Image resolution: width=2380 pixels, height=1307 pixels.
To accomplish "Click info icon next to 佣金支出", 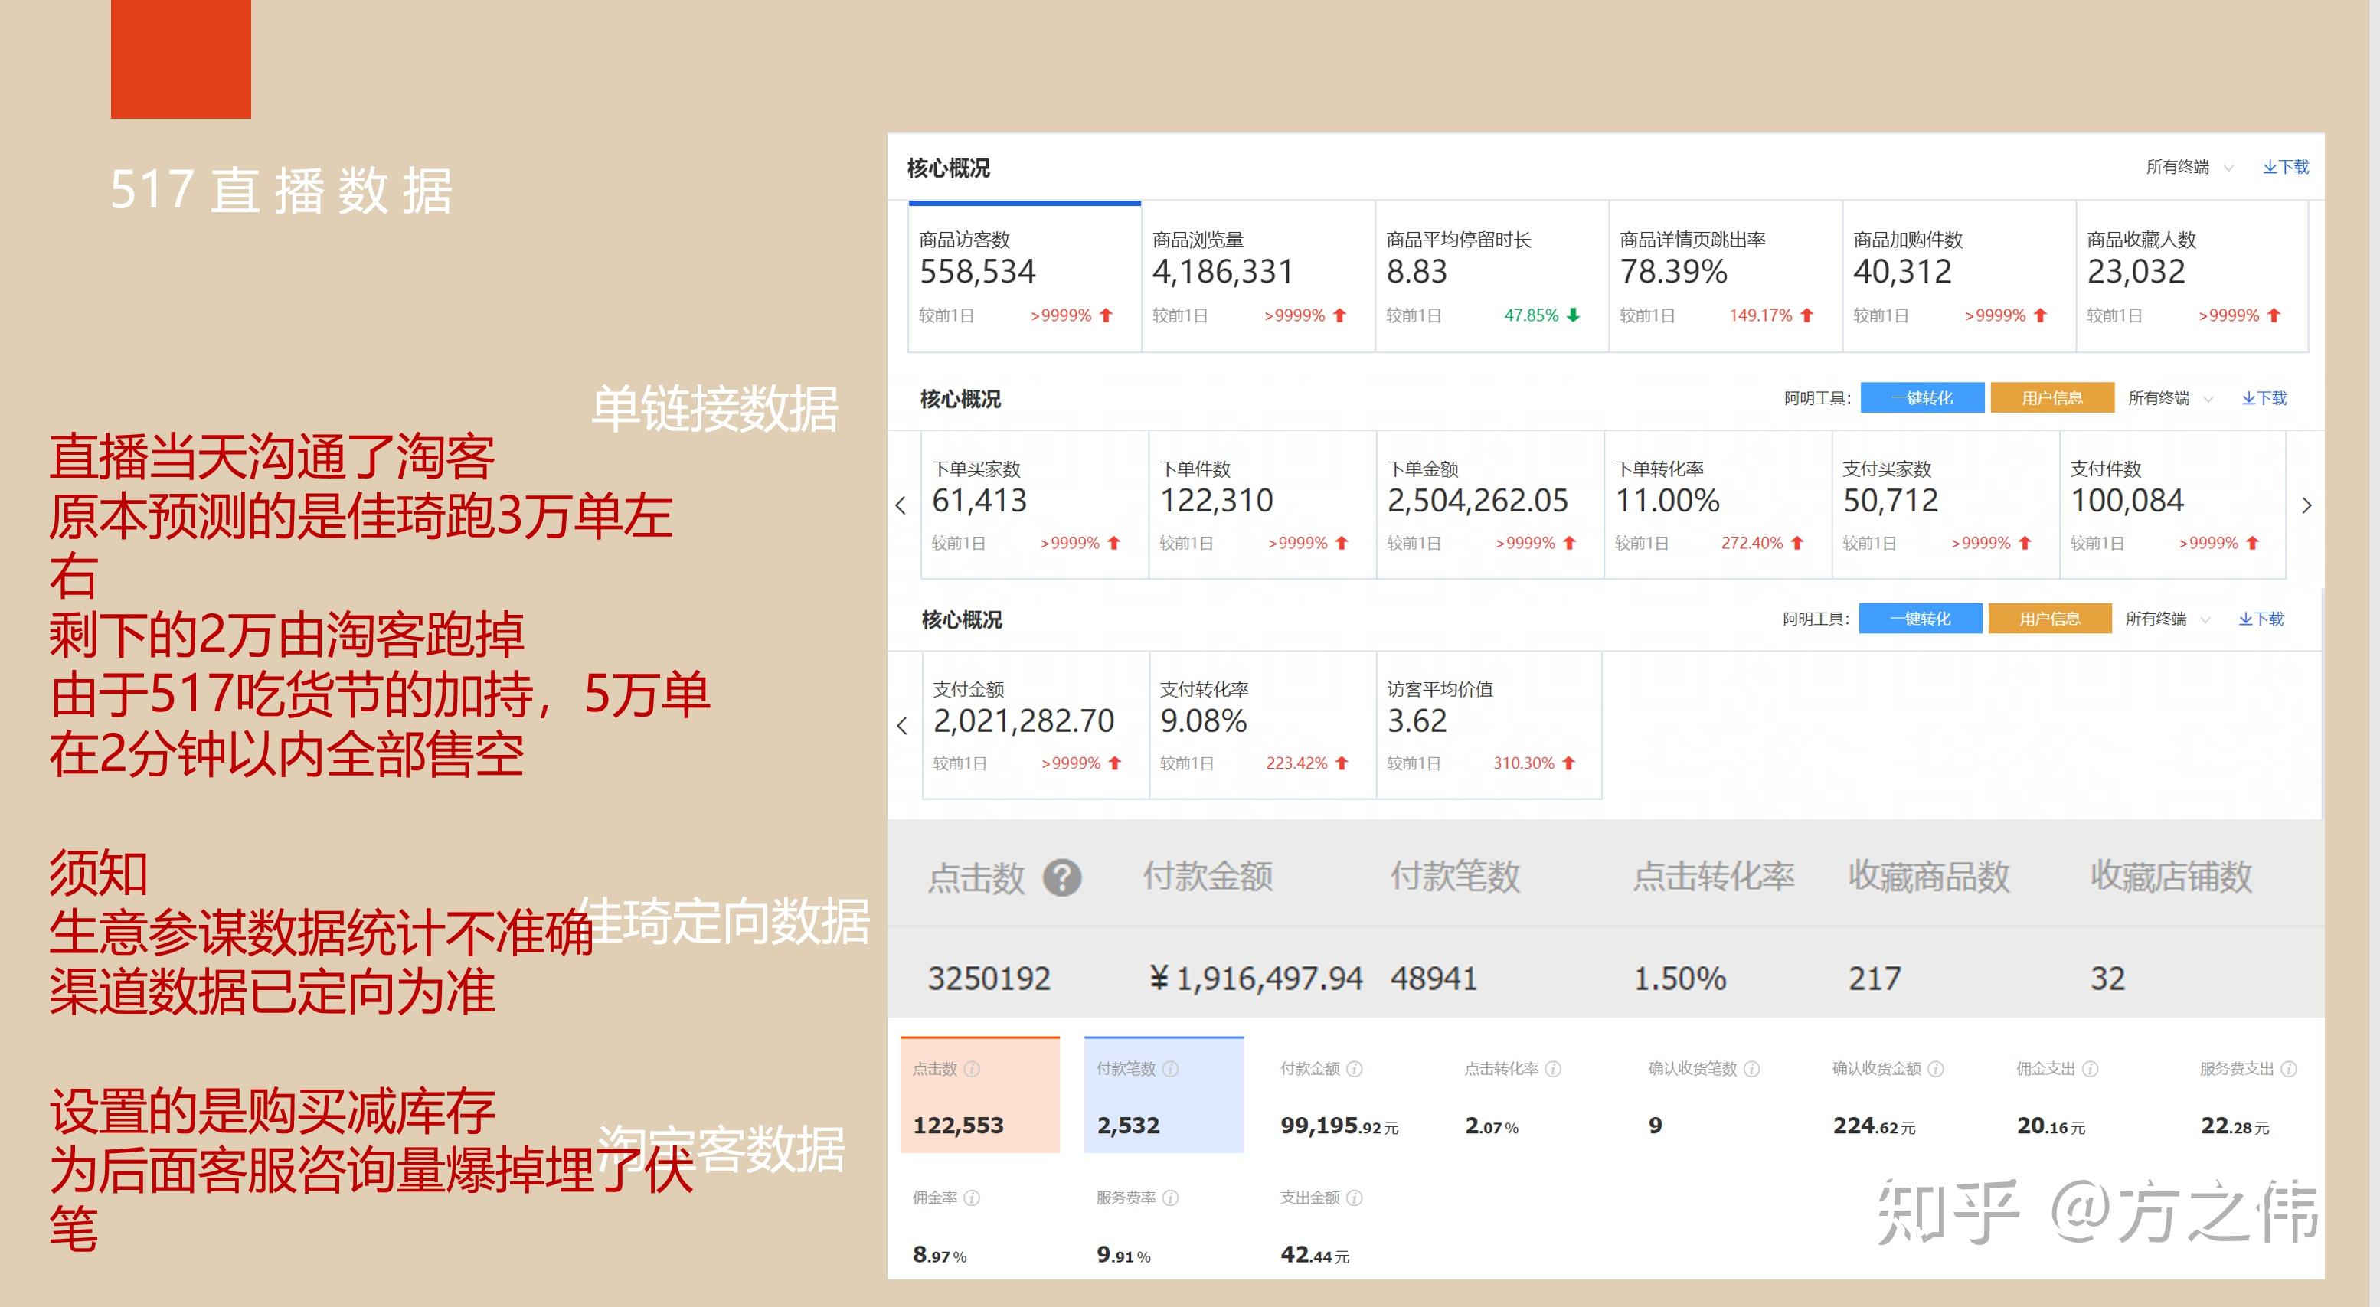I will (x=2090, y=1069).
